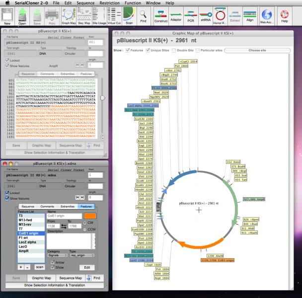Click the feature Name input field

[65, 216]
